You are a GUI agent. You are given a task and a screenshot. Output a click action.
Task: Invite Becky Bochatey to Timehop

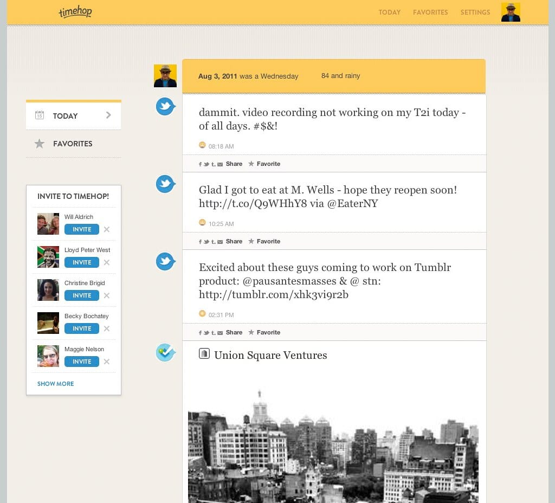(82, 328)
